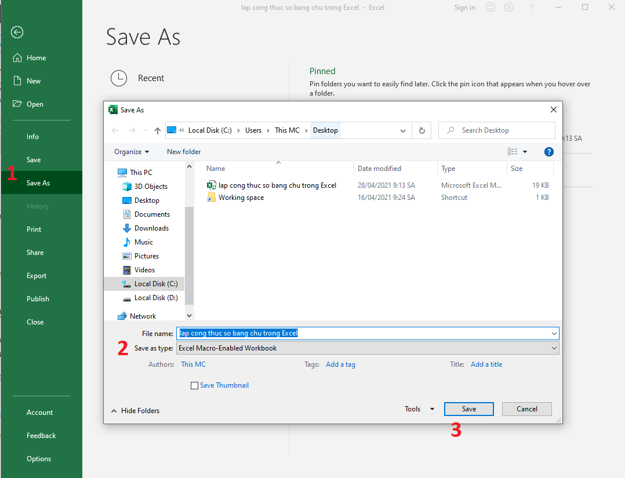625x478 pixels.
Task: Open the blue help question mark icon
Action: pos(548,152)
